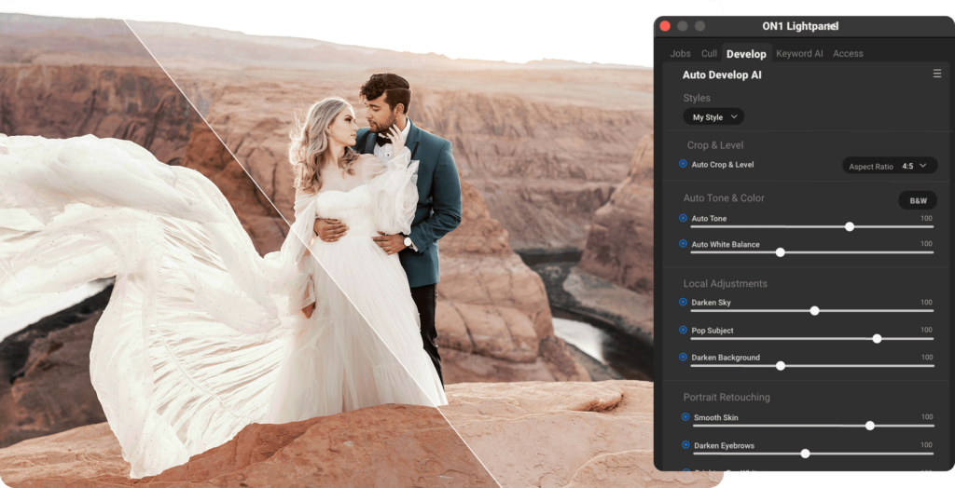Click the Smooth Skin slider handle
The height and width of the screenshot is (488, 955).
click(869, 426)
